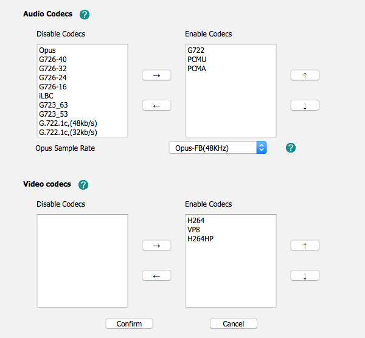Move selected video codec right to enabled
The image size is (365, 338).
pos(156,245)
